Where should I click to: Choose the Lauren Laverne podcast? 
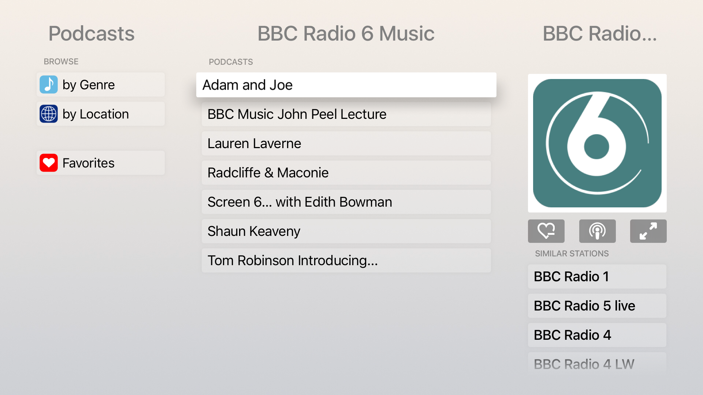pos(346,143)
